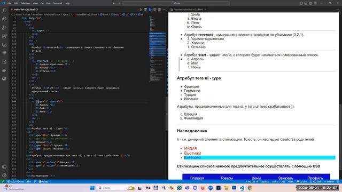Screen dimensions: 342x192
Task: Click the Заказать link in the preview navbar
Action: [285, 178]
